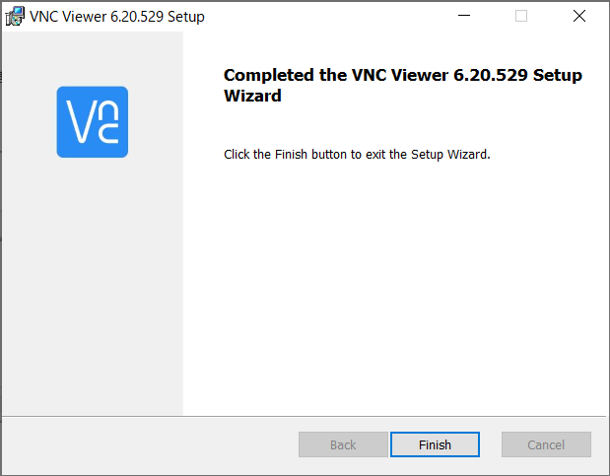The width and height of the screenshot is (610, 476).
Task: Click the Finish button to exit setup
Action: pyautogui.click(x=435, y=444)
